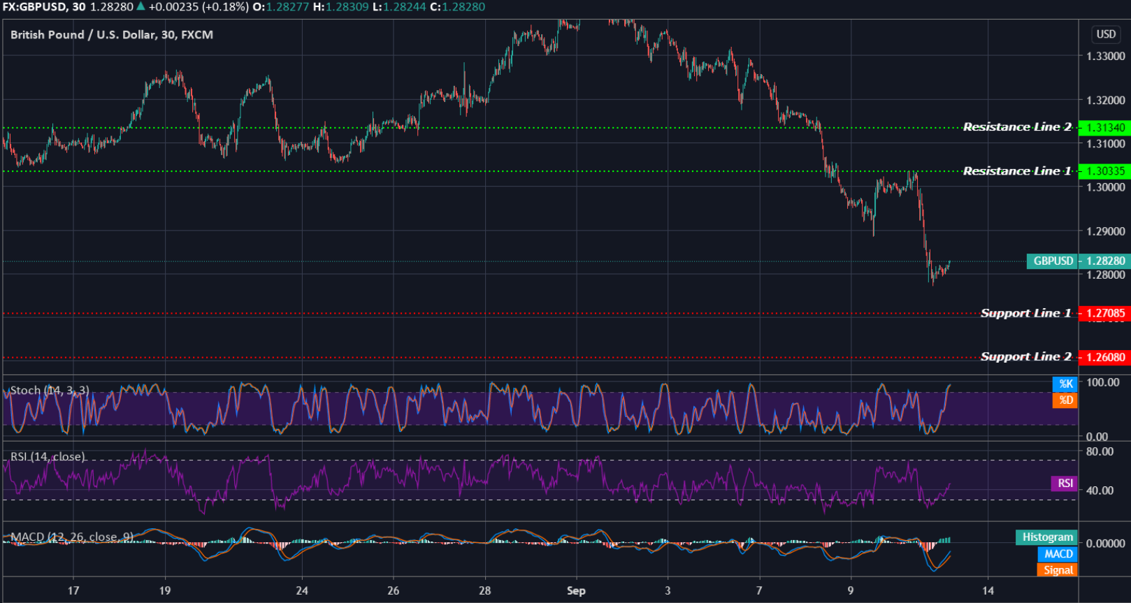
Task: Click the 26 date on time axis
Action: coord(394,591)
